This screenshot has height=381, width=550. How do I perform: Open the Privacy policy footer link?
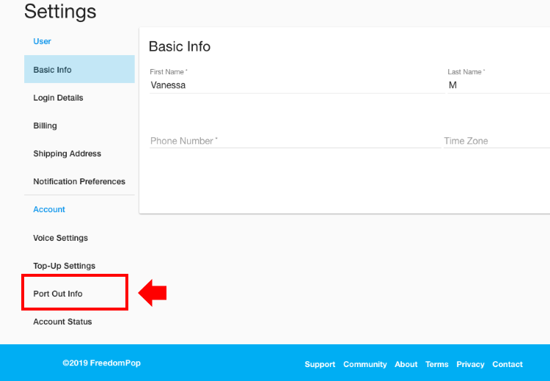coord(470,364)
